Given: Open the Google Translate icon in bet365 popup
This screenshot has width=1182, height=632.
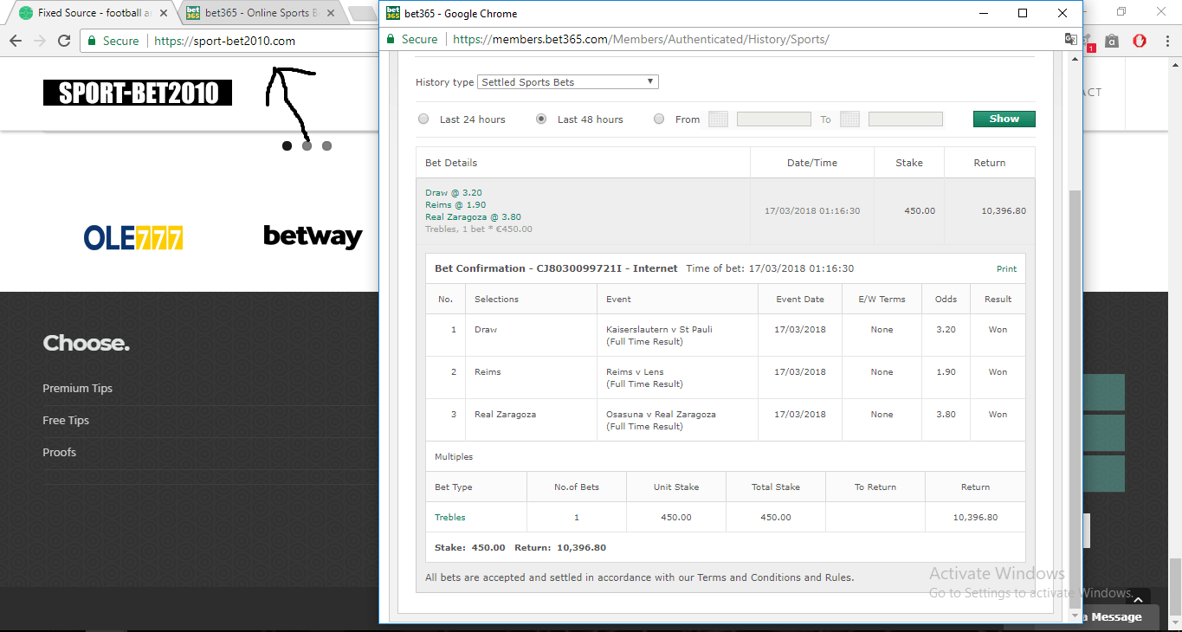Looking at the screenshot, I should click(x=1071, y=39).
